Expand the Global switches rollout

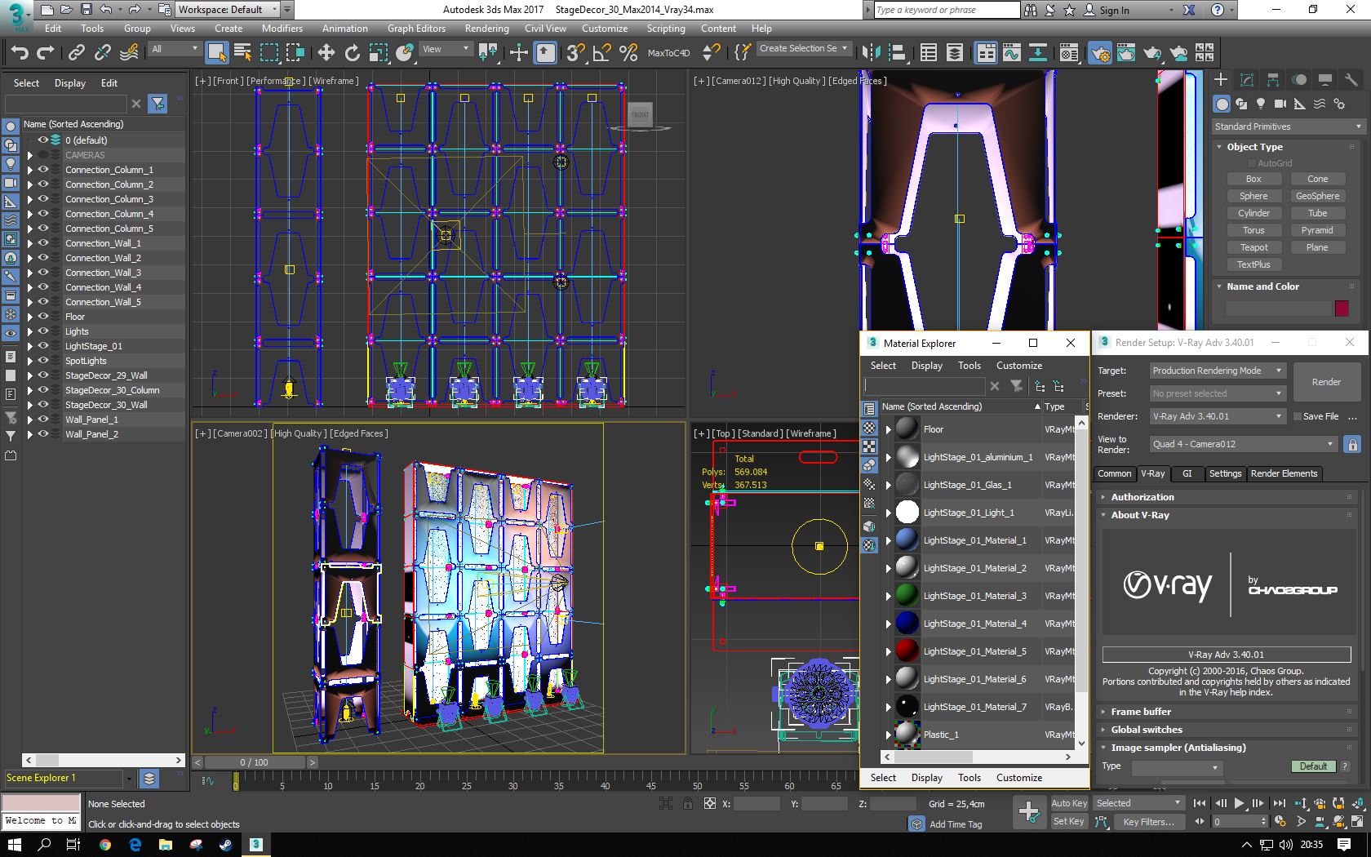click(x=1146, y=730)
